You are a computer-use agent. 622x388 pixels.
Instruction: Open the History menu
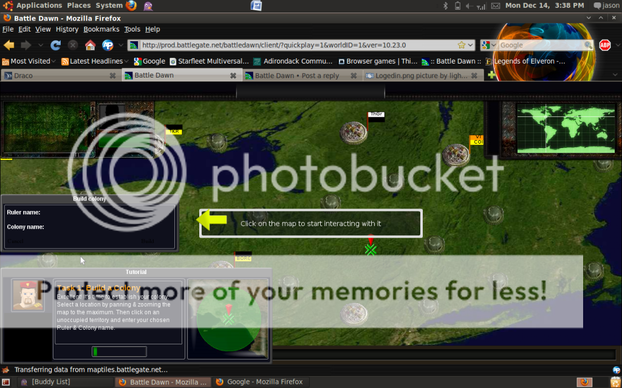pyautogui.click(x=67, y=29)
